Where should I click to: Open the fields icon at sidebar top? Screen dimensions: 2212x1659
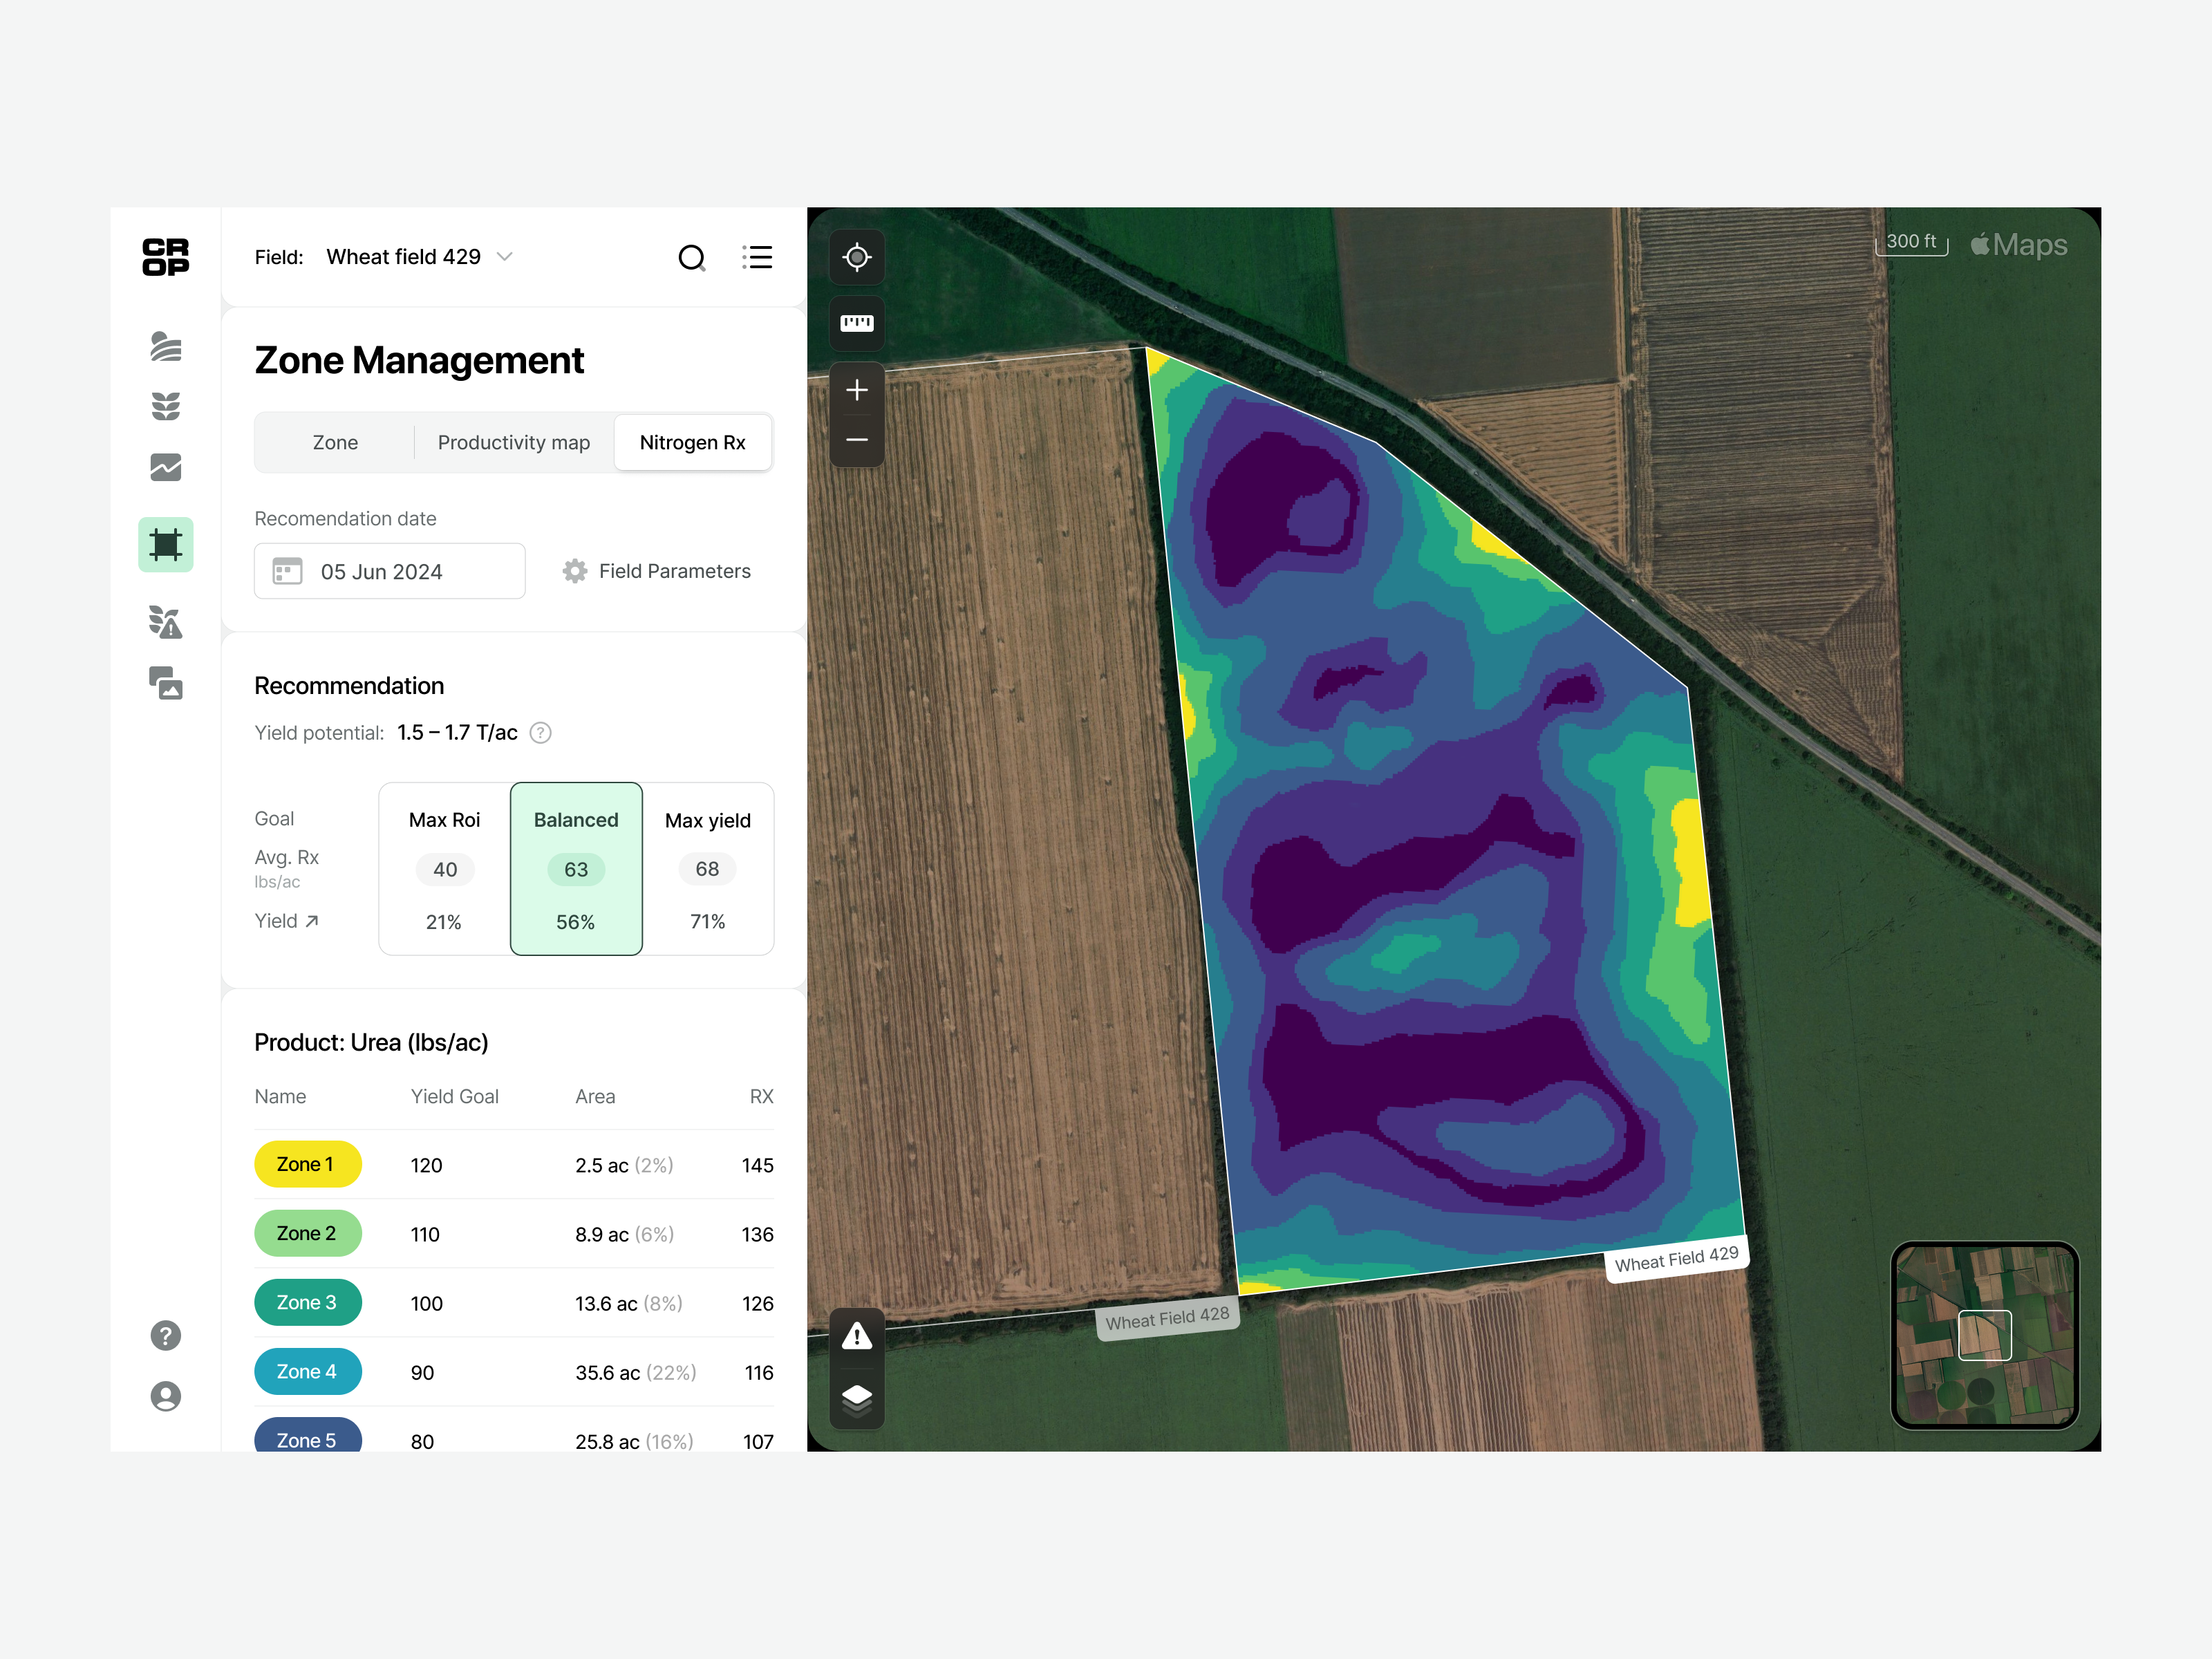coord(165,347)
